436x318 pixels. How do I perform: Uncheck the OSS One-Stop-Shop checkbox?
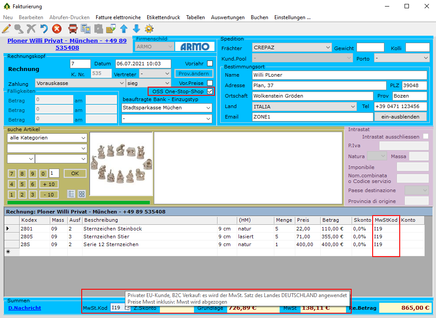210,91
